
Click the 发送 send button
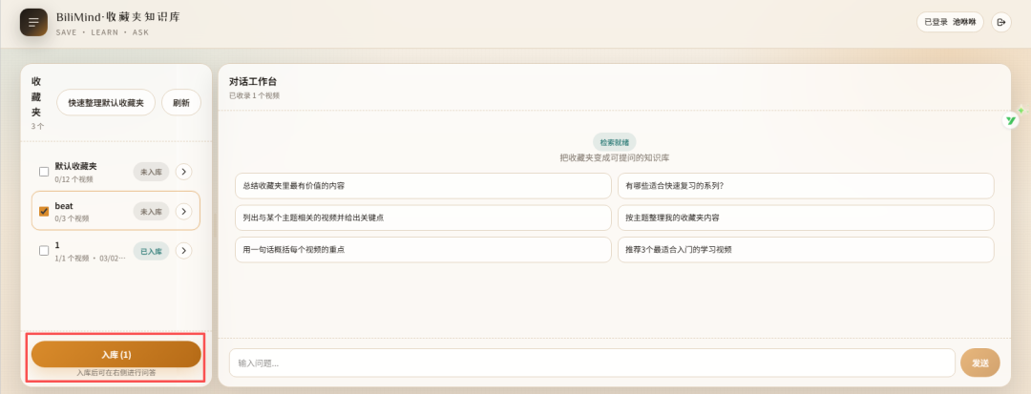tap(980, 363)
